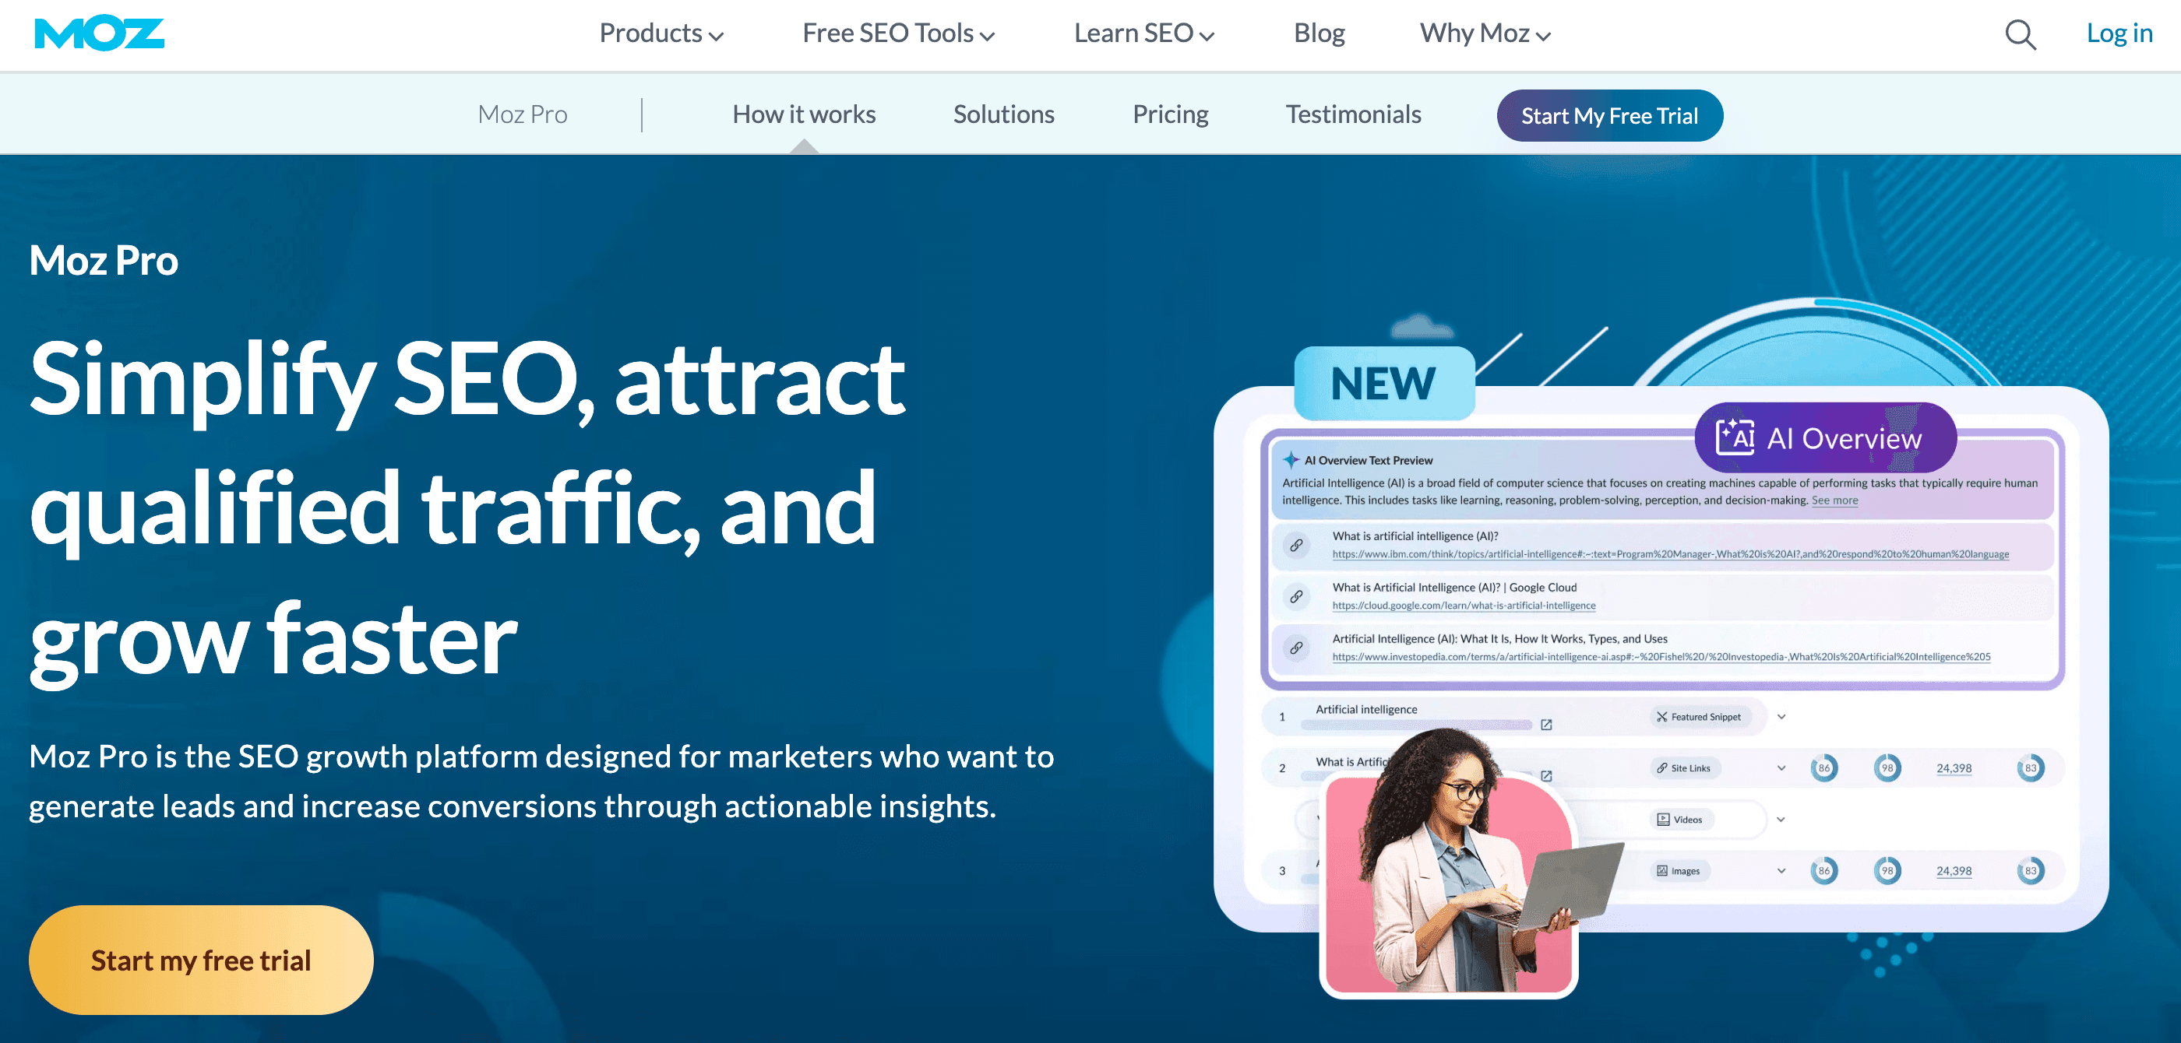This screenshot has height=1043, width=2181.
Task: Open the Solutions section
Action: (1003, 114)
